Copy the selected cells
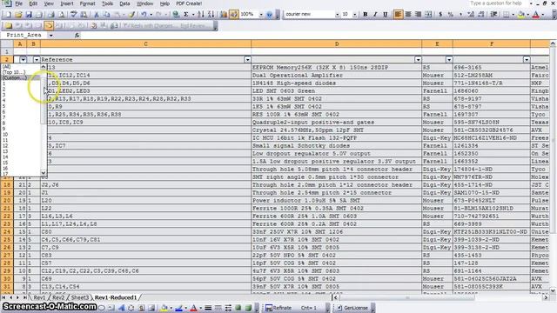 pos(106,15)
